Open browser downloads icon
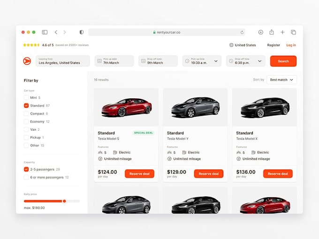 (x=261, y=32)
